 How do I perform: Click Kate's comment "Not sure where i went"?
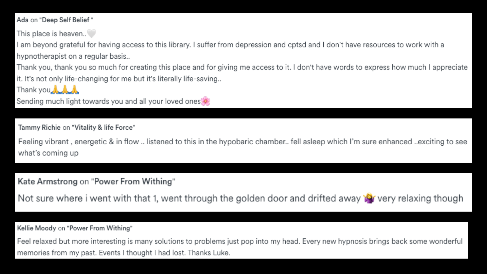coord(240,198)
